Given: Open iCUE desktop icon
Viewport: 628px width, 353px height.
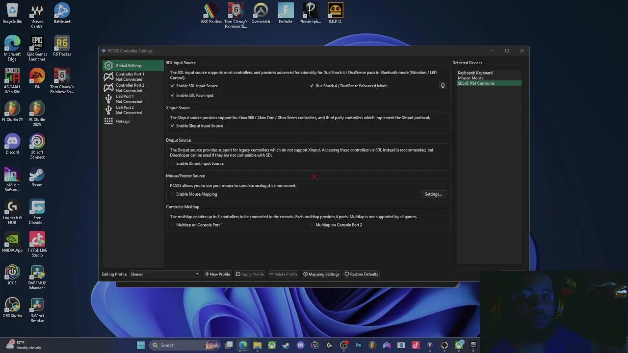Looking at the screenshot, I should point(12,275).
